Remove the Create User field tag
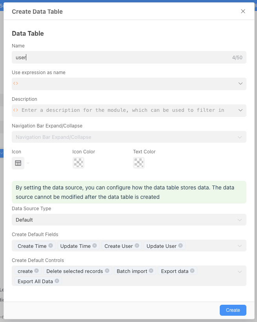This screenshot has height=322, width=257. click(137, 246)
